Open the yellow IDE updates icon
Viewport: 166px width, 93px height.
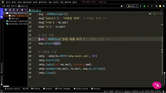[160, 6]
